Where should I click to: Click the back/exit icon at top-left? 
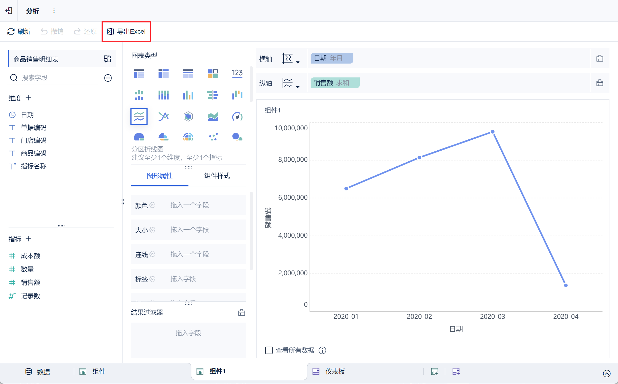9,11
